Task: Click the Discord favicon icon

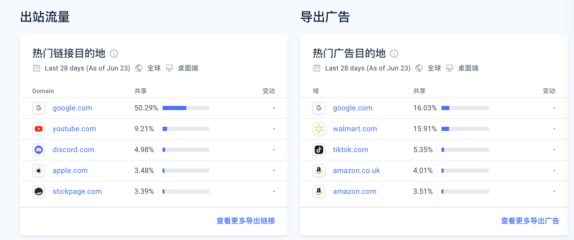Action: point(39,150)
